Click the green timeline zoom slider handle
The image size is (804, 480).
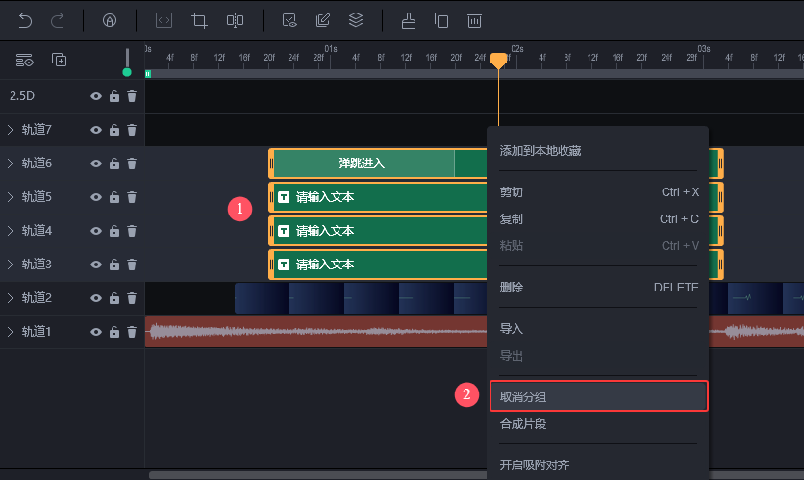pyautogui.click(x=126, y=72)
